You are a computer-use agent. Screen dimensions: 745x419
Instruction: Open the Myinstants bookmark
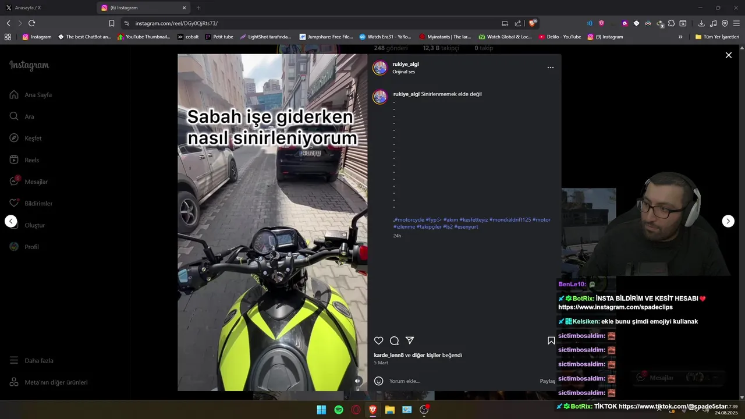point(445,37)
